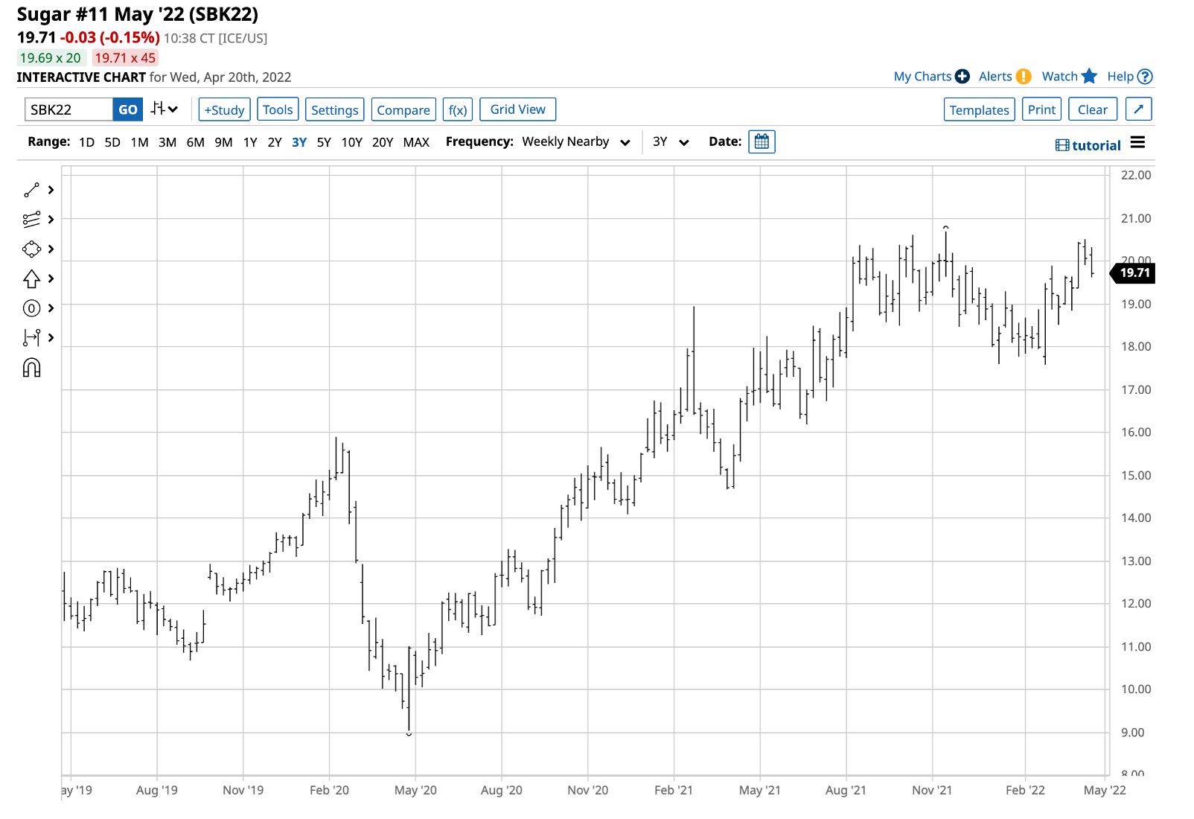Expand circled-zero tool options chevron
This screenshot has height=819, width=1194.
click(x=51, y=308)
